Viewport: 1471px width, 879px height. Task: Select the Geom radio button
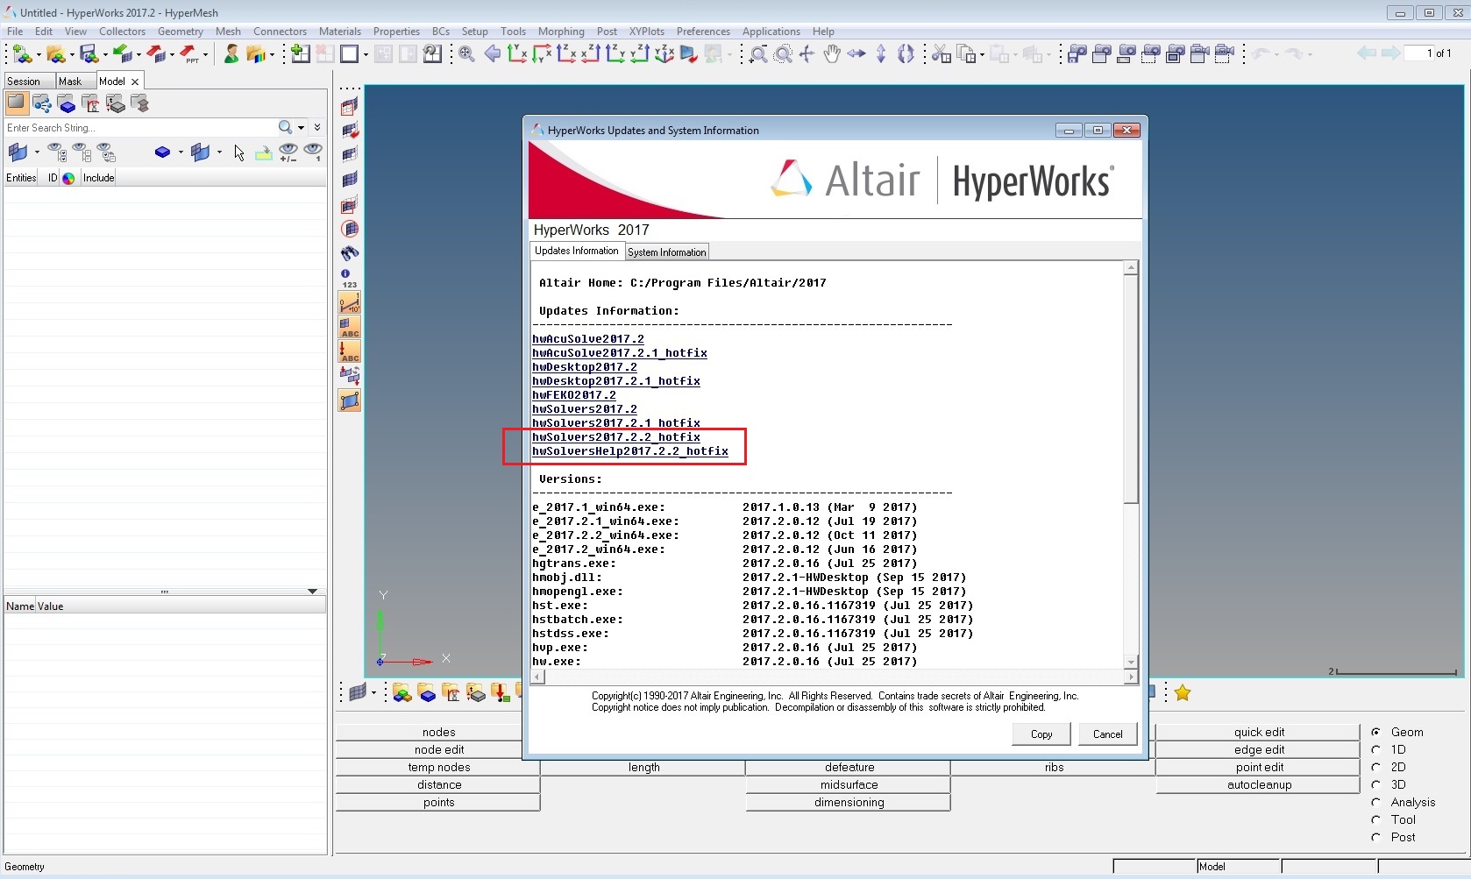[x=1376, y=732]
